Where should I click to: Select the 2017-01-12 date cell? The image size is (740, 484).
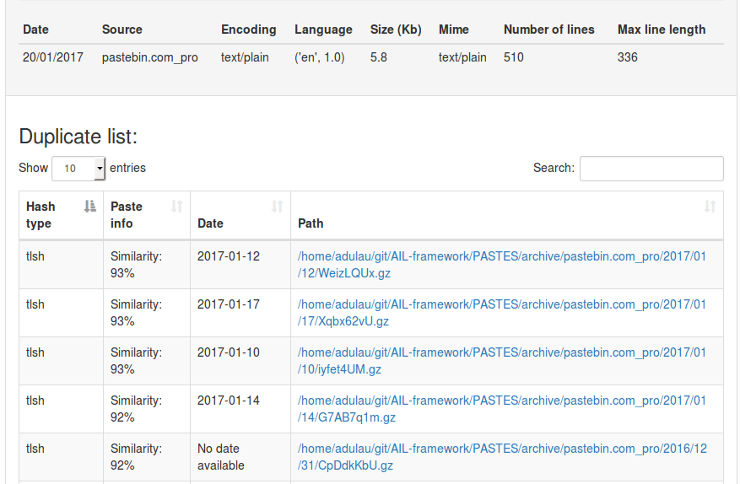229,256
